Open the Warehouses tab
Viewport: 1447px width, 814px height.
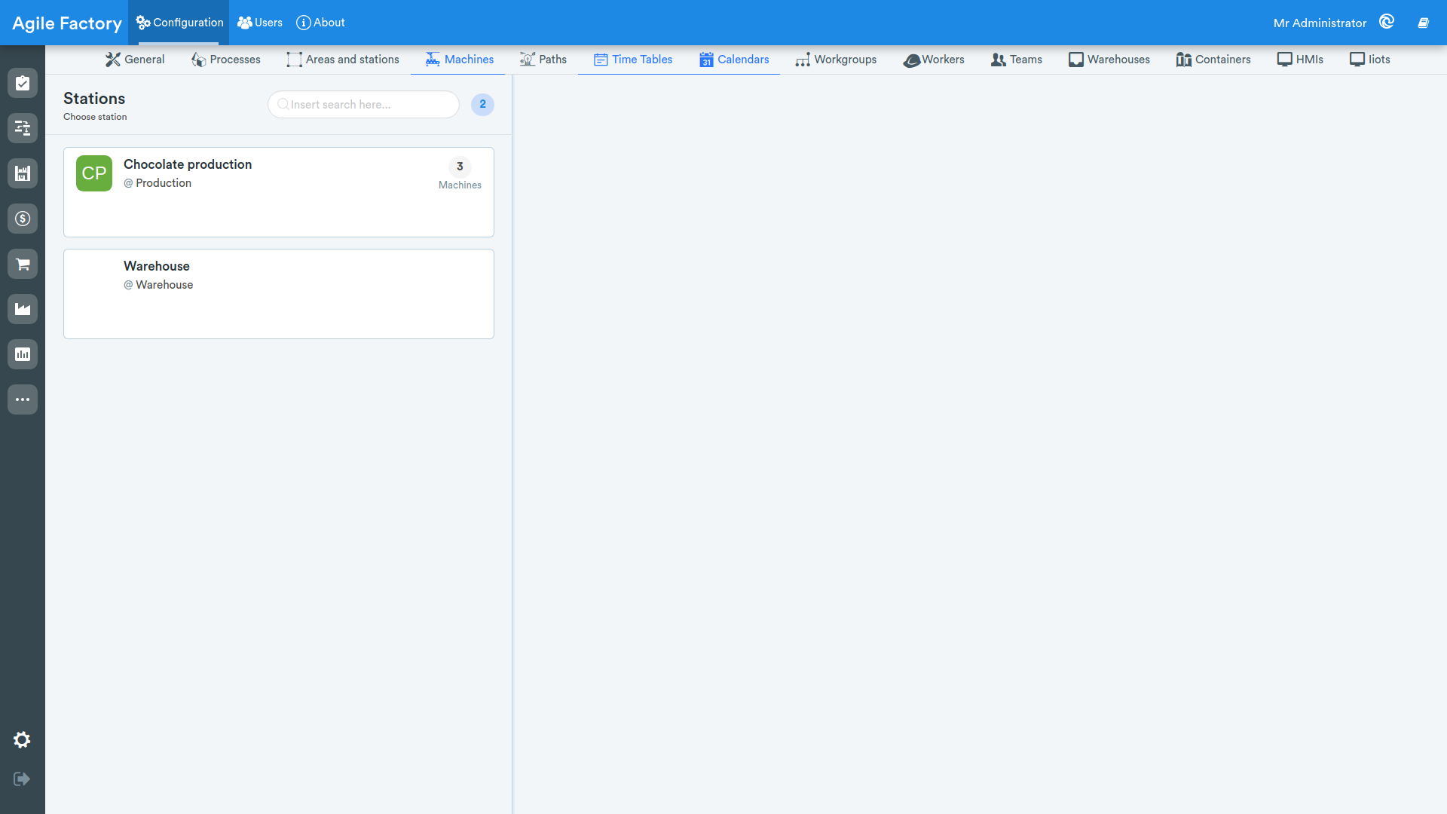[1109, 60]
